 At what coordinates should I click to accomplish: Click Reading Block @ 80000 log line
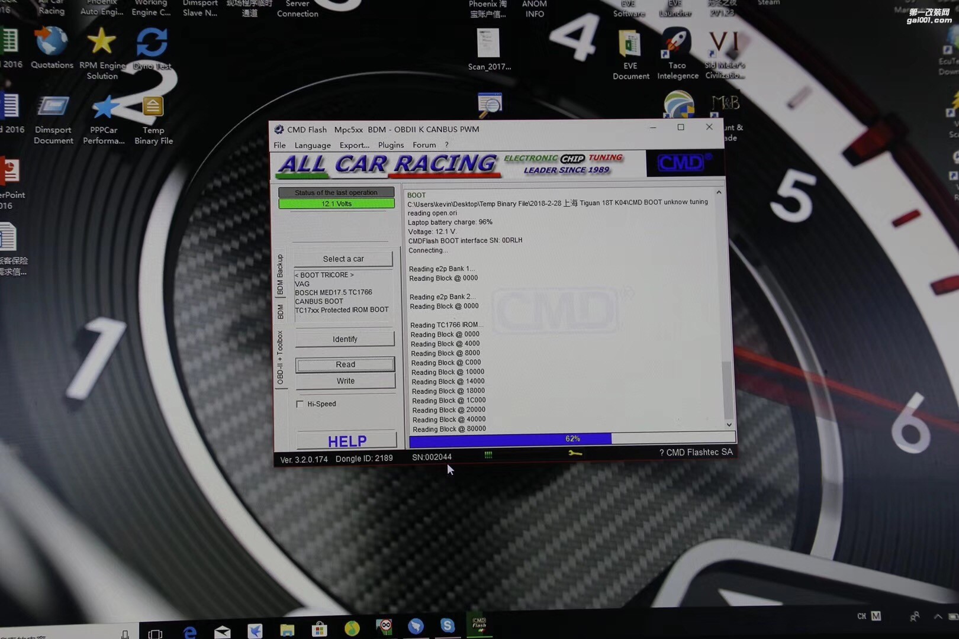tap(449, 429)
